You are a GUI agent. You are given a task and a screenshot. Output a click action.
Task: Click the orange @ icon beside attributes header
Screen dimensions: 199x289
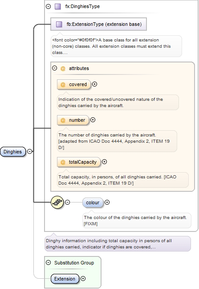click(x=63, y=68)
